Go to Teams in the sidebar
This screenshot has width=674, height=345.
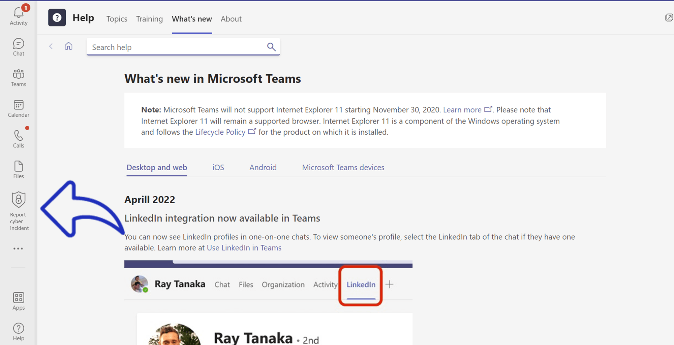tap(19, 78)
